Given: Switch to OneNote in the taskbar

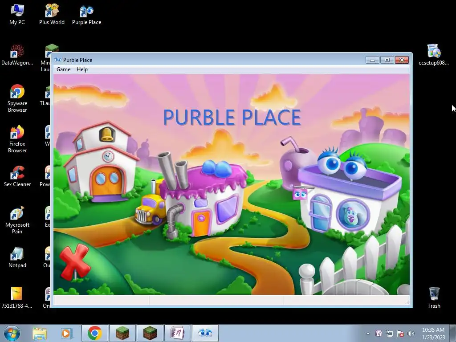Looking at the screenshot, I should coord(177,333).
